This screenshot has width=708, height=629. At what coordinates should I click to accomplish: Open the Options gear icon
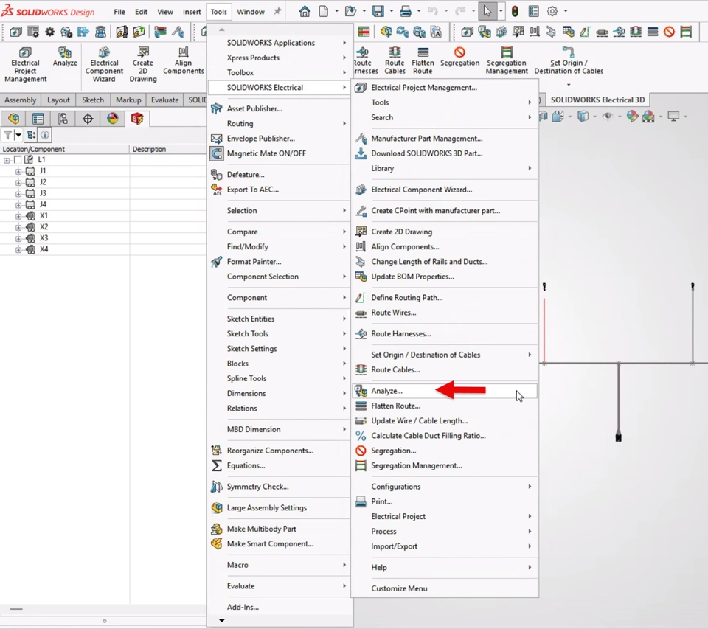(552, 11)
